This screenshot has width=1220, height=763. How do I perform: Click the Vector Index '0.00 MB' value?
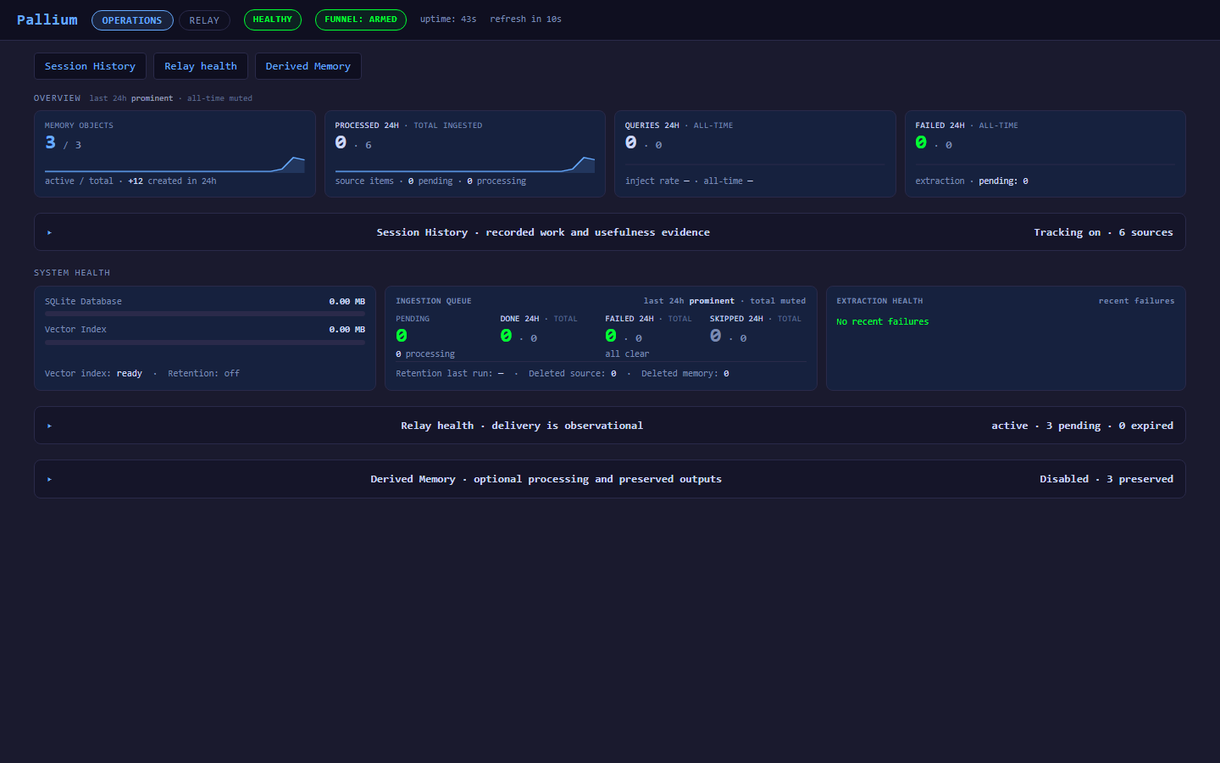[347, 330]
